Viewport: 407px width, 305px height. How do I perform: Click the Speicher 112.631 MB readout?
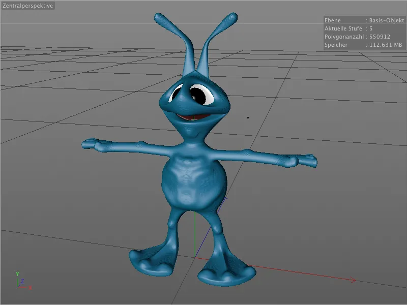click(x=363, y=45)
